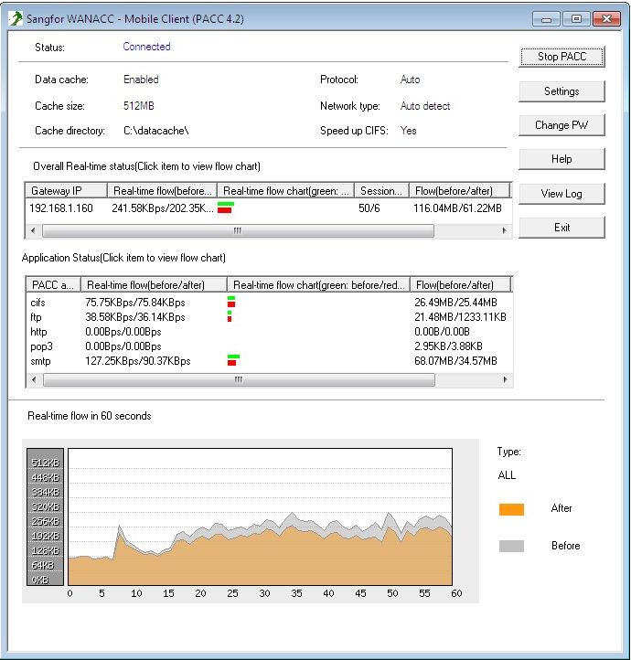Click the overall status horizontal scrollbar thumb

click(238, 230)
